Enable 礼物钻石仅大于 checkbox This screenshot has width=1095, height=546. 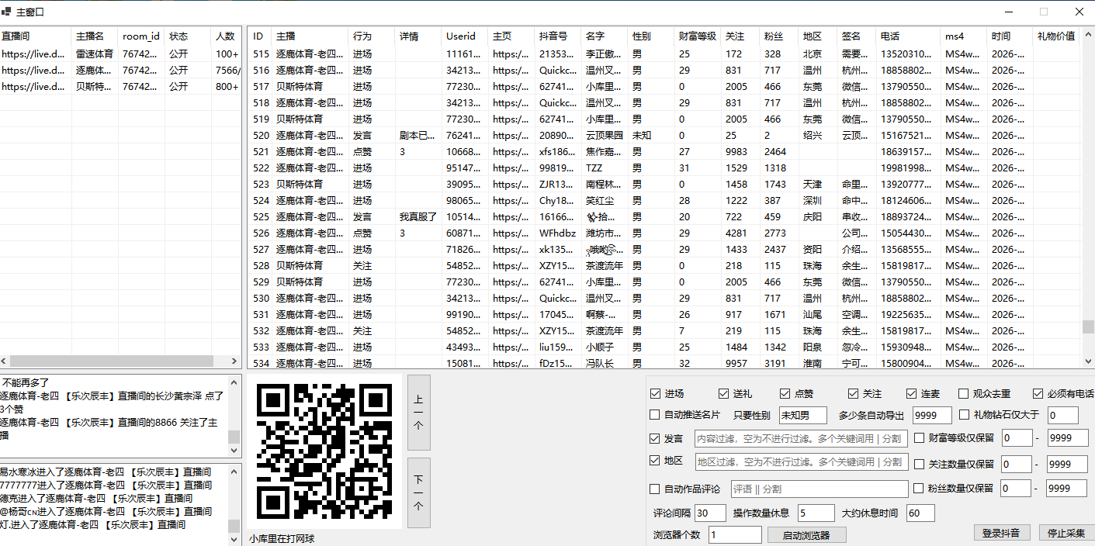(965, 415)
